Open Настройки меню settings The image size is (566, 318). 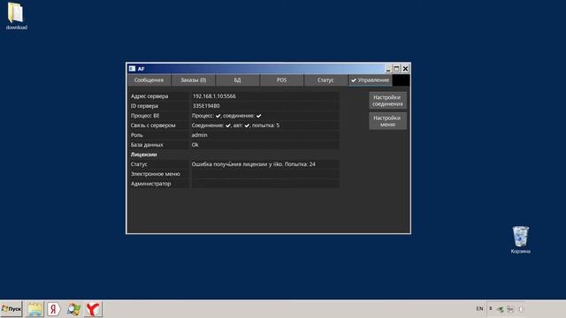point(387,121)
